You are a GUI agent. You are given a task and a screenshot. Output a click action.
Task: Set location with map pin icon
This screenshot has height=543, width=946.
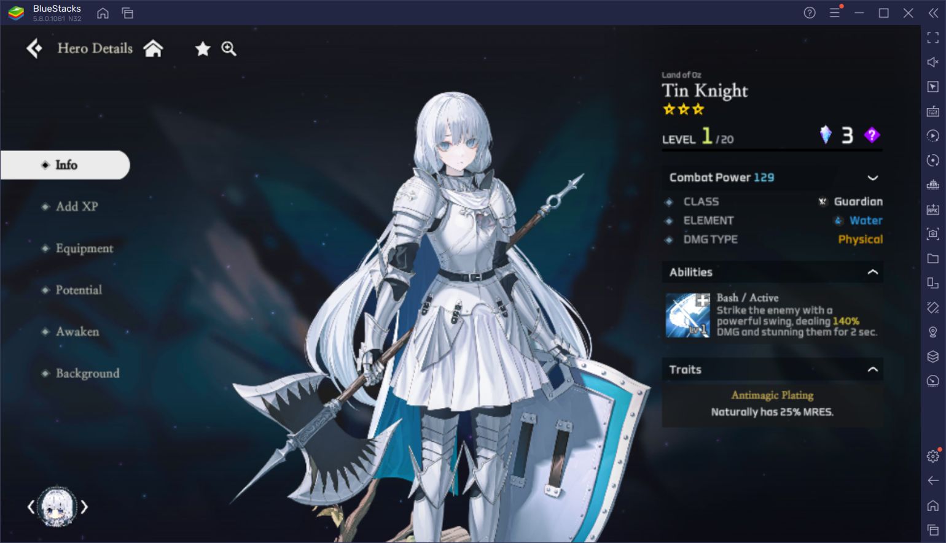933,332
